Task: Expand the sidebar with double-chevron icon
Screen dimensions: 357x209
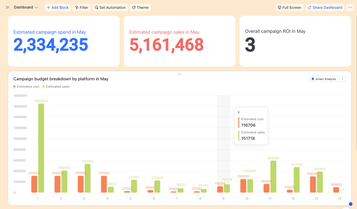Action: click(7, 7)
